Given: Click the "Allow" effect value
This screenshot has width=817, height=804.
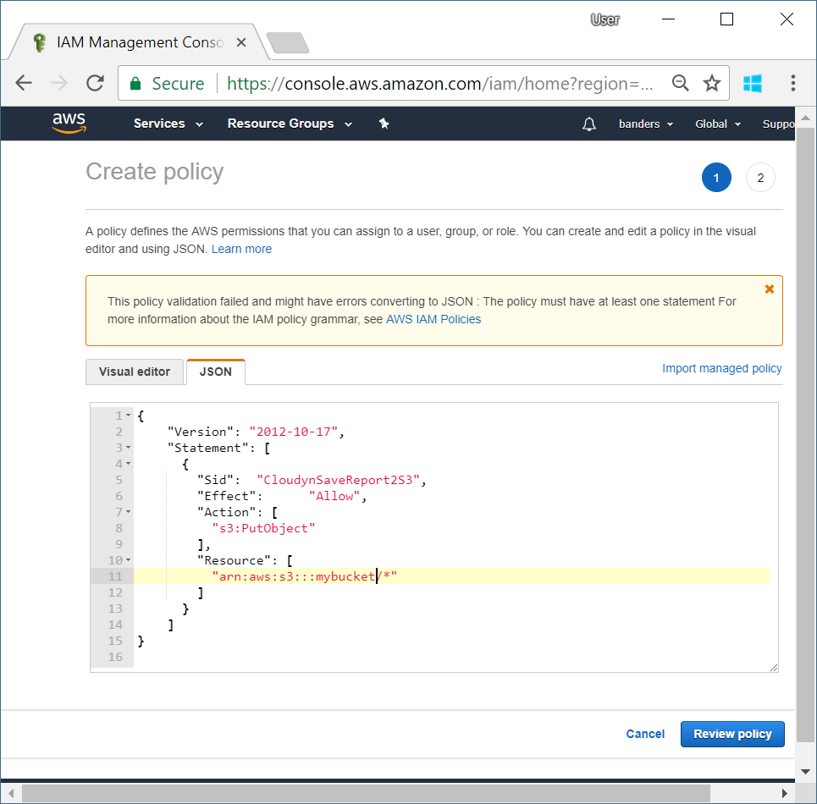Looking at the screenshot, I should [x=334, y=496].
